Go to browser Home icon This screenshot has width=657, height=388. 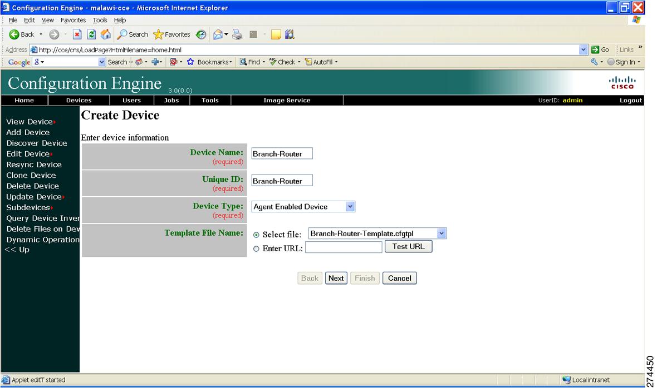point(106,34)
